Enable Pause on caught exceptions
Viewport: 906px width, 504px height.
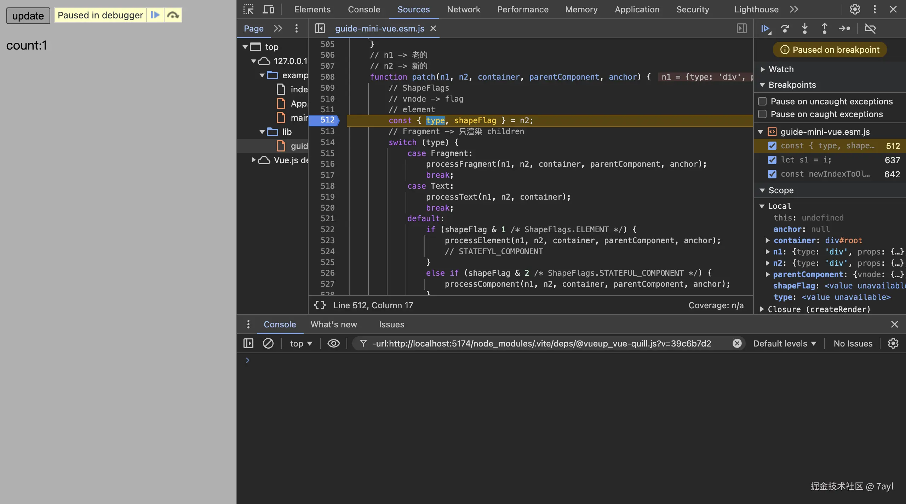tap(762, 114)
